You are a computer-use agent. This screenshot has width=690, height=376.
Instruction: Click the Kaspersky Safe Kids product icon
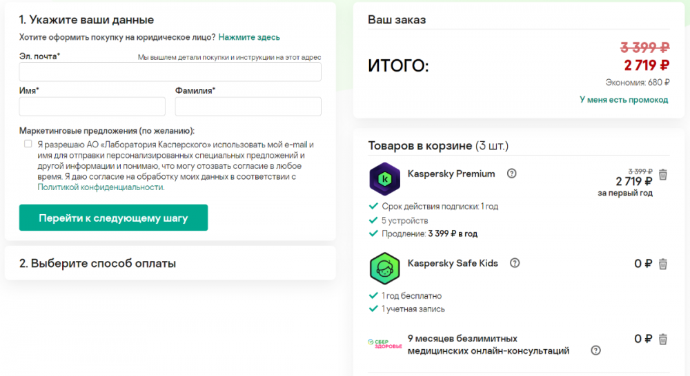[384, 269]
